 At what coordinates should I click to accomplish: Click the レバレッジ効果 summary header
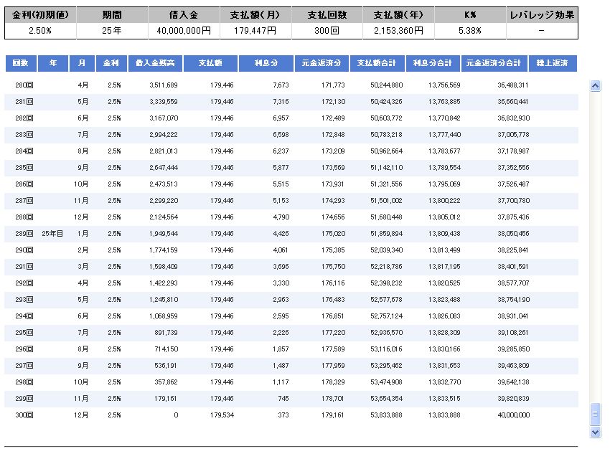[541, 15]
